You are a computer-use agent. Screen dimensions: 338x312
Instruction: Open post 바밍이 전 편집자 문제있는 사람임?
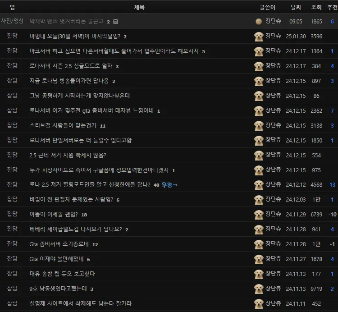tap(71, 199)
